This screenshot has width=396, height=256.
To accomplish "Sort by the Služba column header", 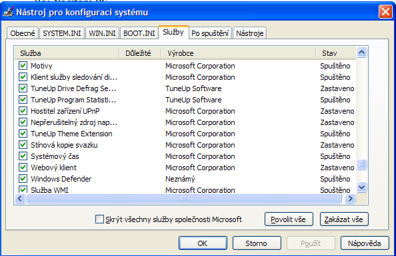I will (x=67, y=53).
